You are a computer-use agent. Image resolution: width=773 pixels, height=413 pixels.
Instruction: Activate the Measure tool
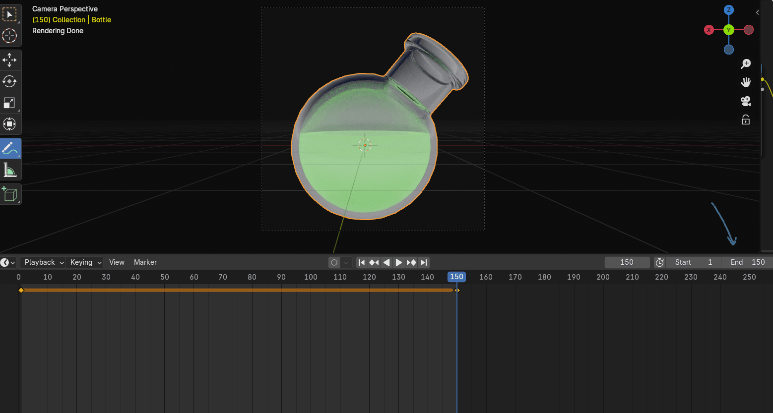click(x=9, y=171)
